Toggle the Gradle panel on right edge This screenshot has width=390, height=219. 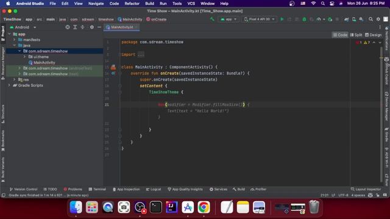pyautogui.click(x=387, y=135)
